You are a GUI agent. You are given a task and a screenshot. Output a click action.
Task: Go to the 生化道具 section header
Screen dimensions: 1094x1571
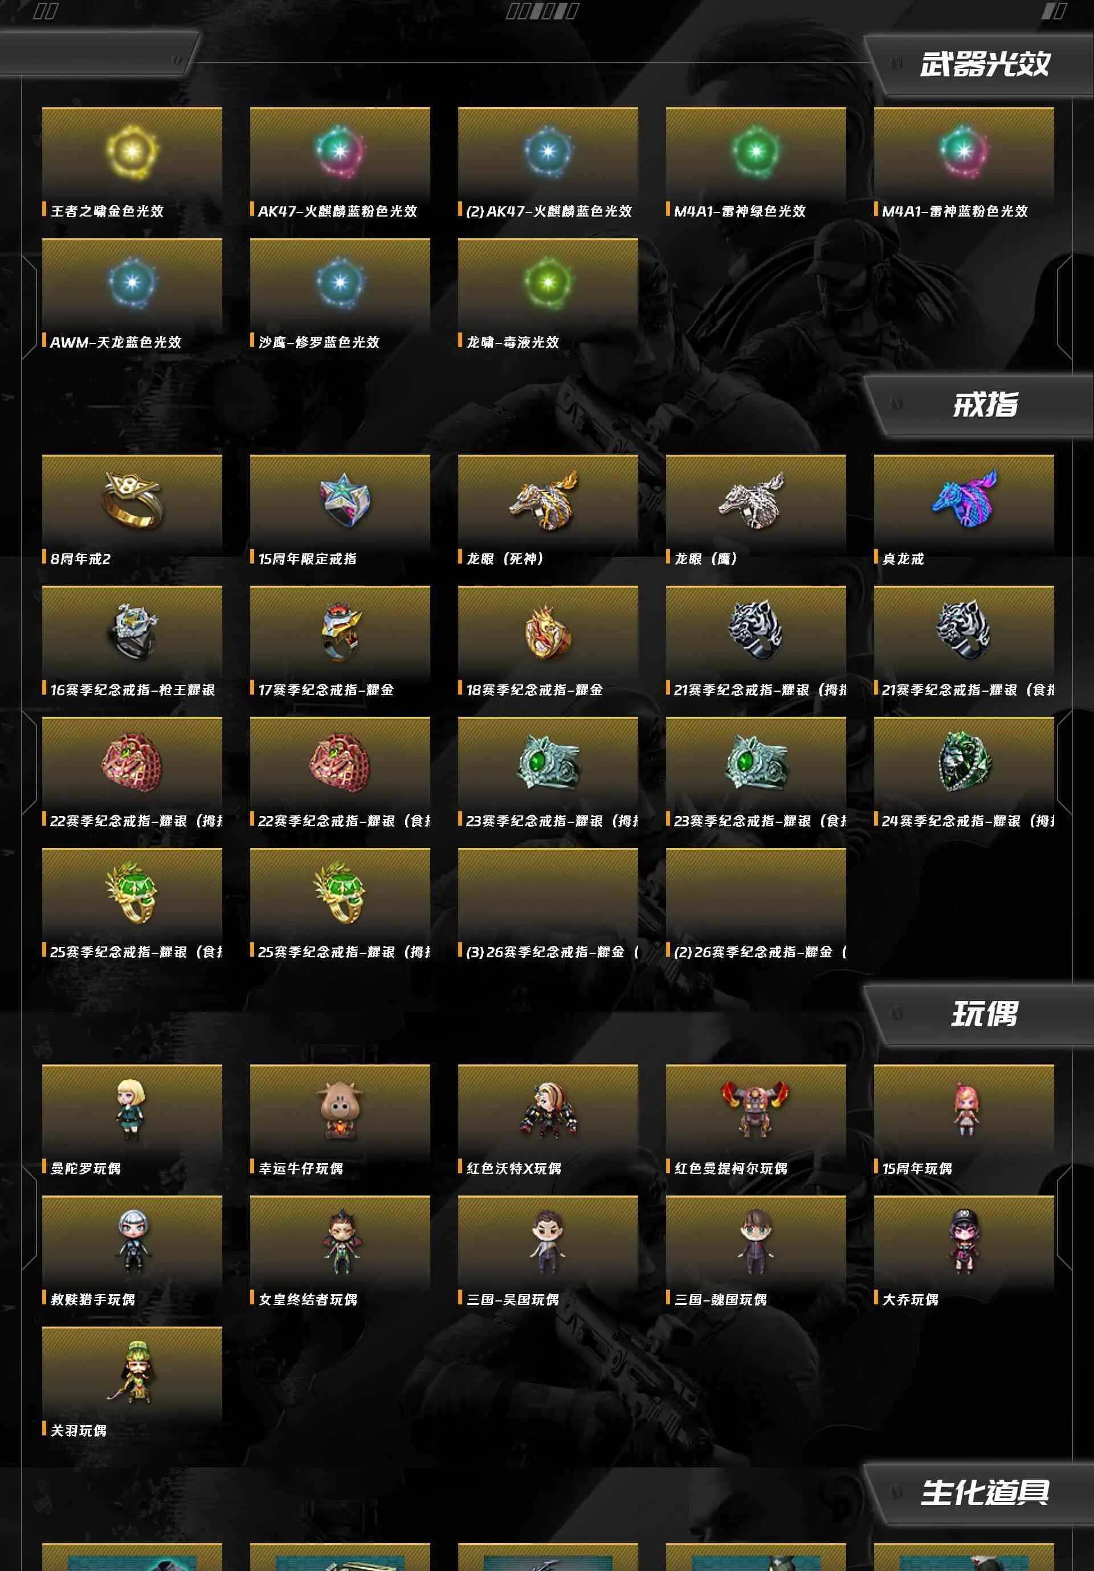(985, 1492)
